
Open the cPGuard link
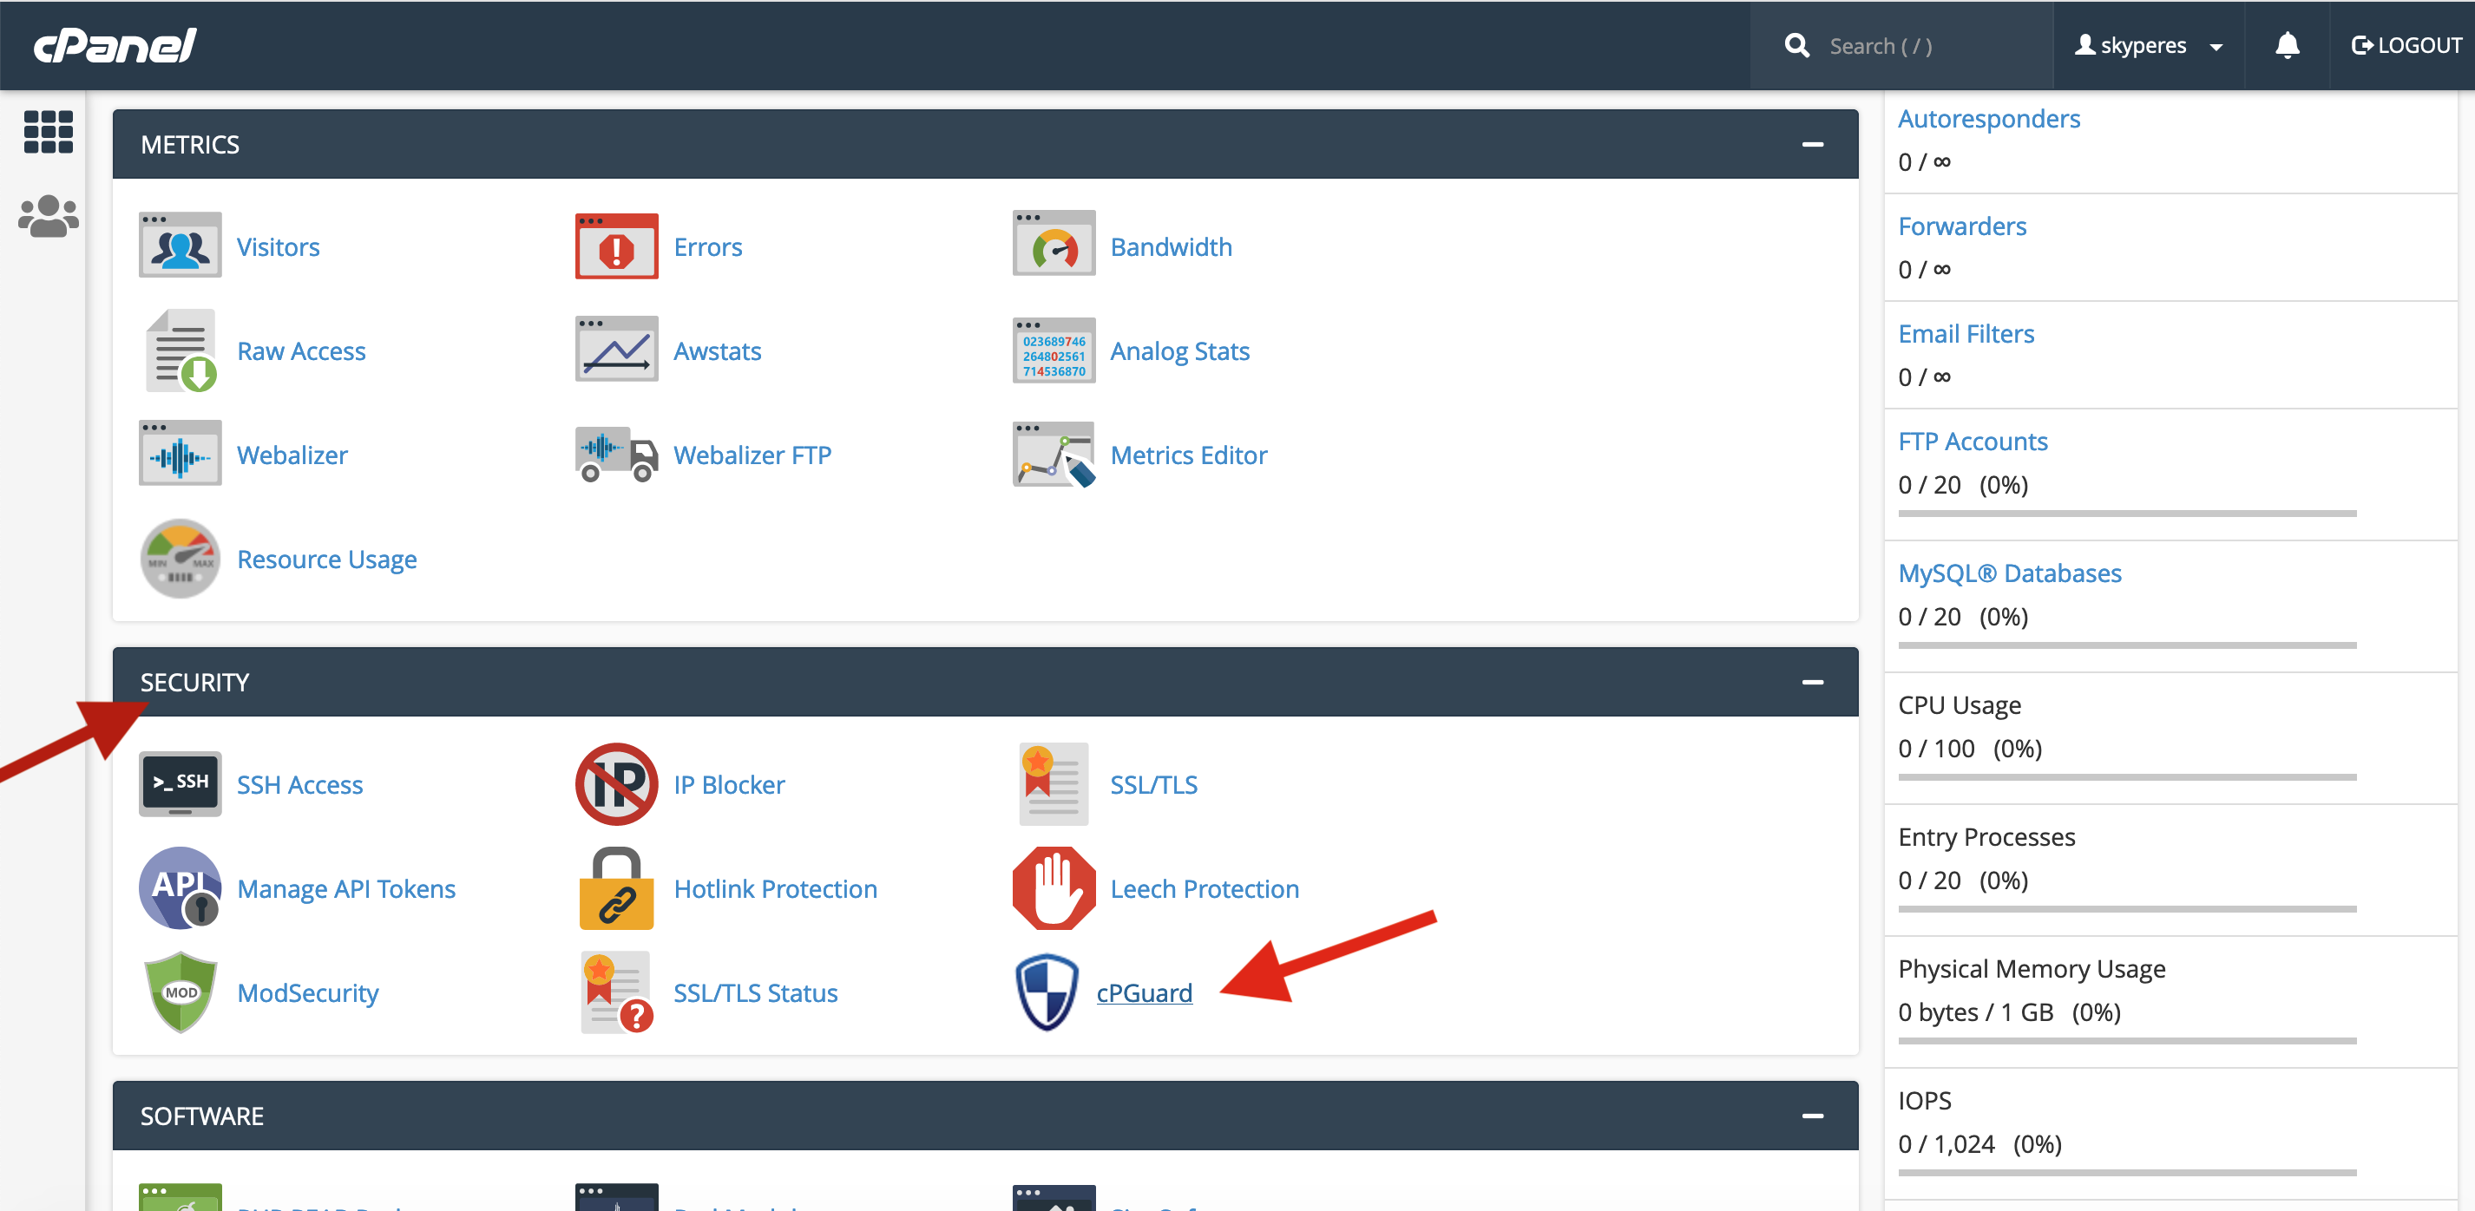point(1144,993)
